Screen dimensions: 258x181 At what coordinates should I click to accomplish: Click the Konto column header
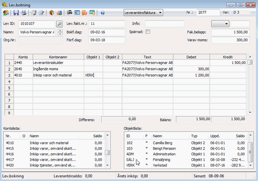[23, 57]
